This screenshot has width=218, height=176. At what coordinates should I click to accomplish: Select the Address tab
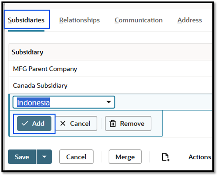(190, 20)
